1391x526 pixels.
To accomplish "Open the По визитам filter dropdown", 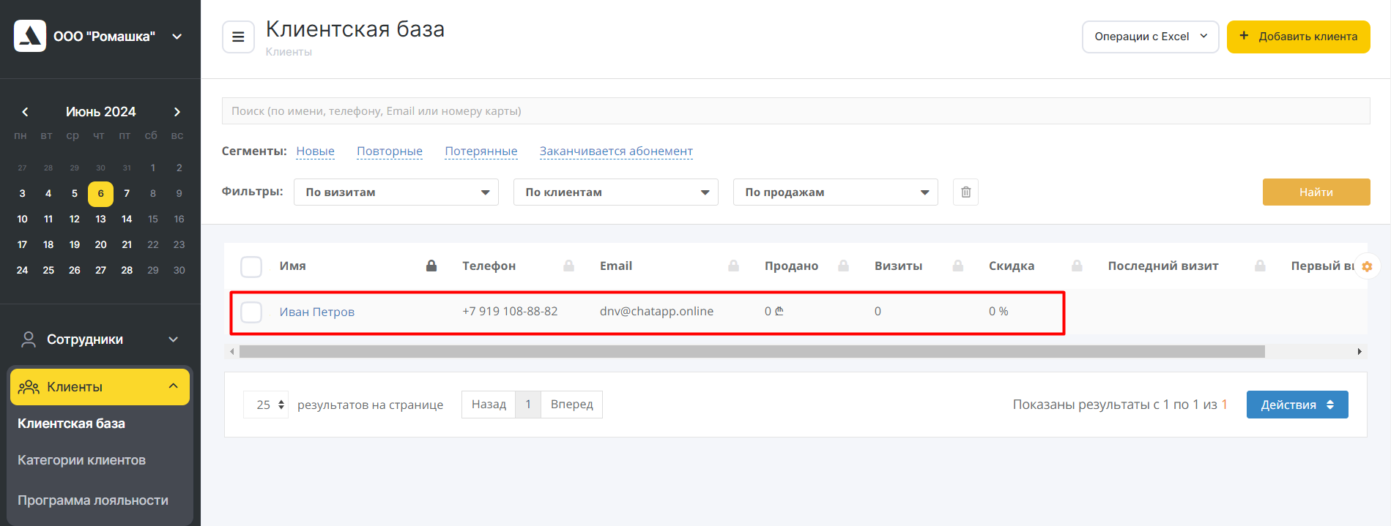I will pyautogui.click(x=396, y=192).
